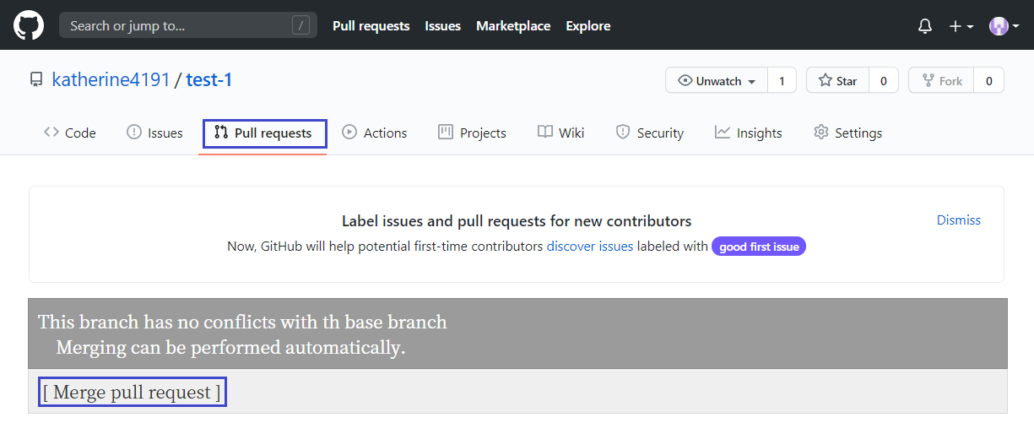Click the good first issue label
The height and width of the screenshot is (423, 1034).
pos(759,247)
